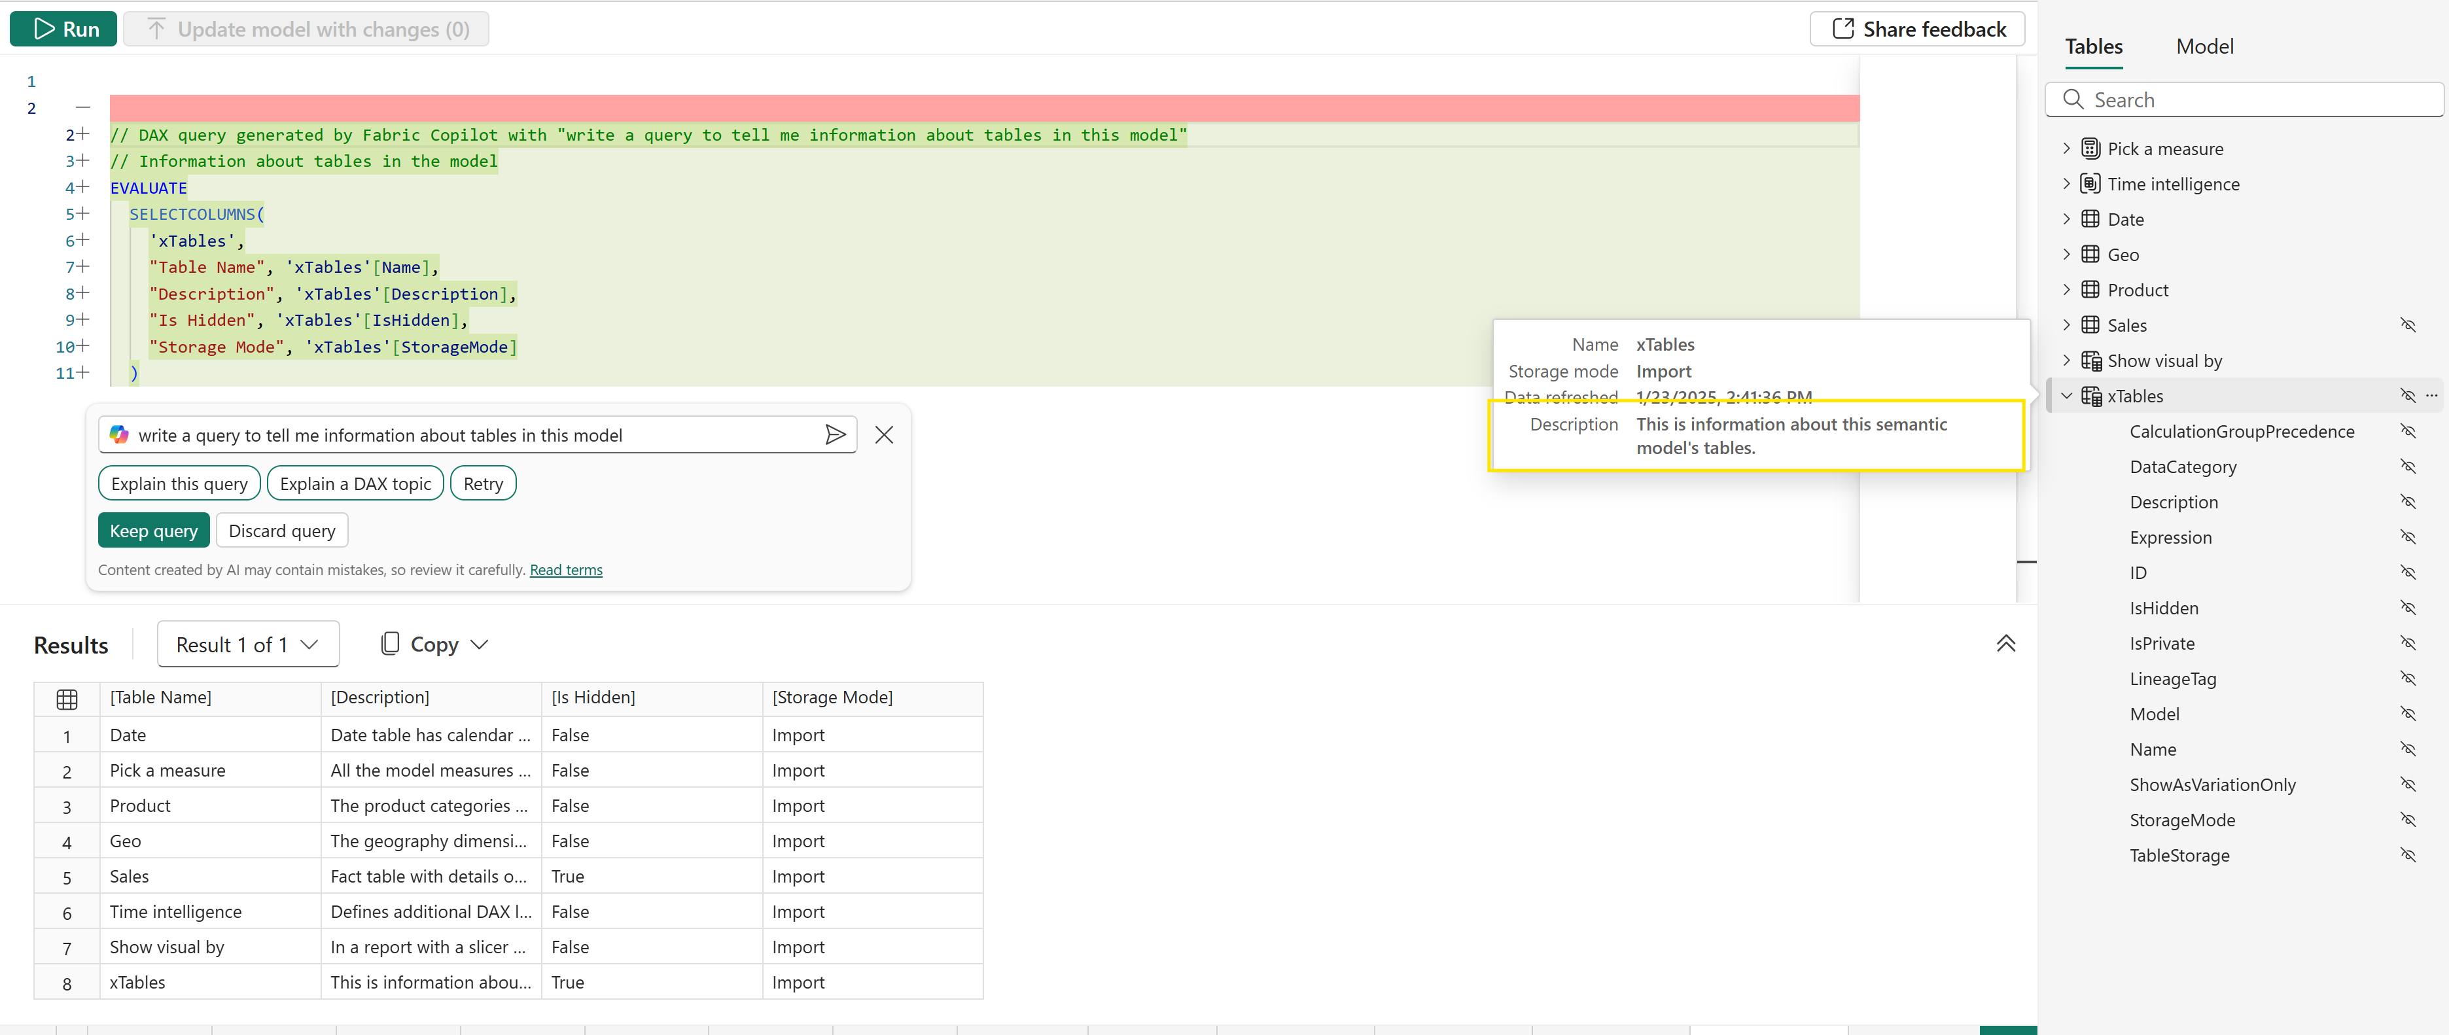Collapse results pane with double chevron icon
The height and width of the screenshot is (1035, 2449).
[2005, 643]
